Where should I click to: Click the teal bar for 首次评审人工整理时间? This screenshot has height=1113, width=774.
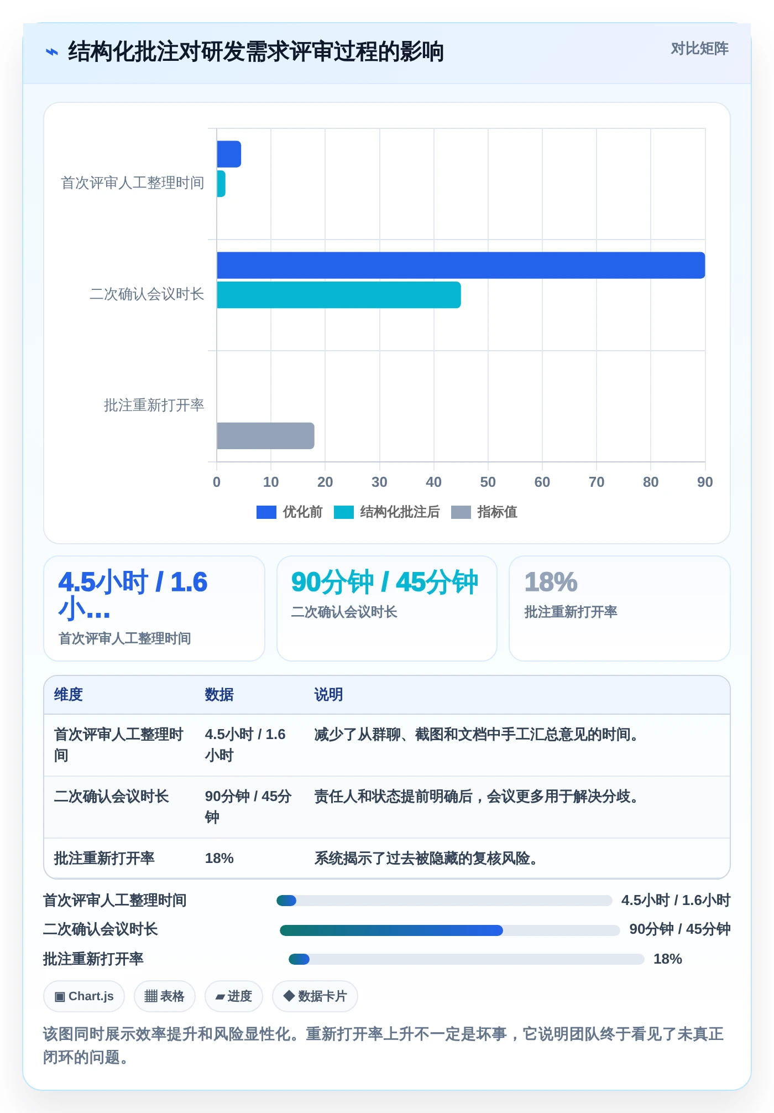point(221,184)
